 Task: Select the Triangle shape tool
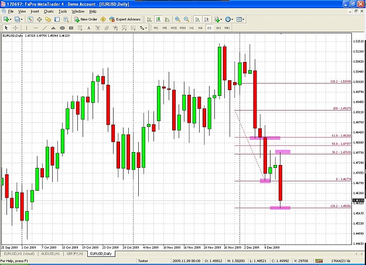(x=53, y=28)
